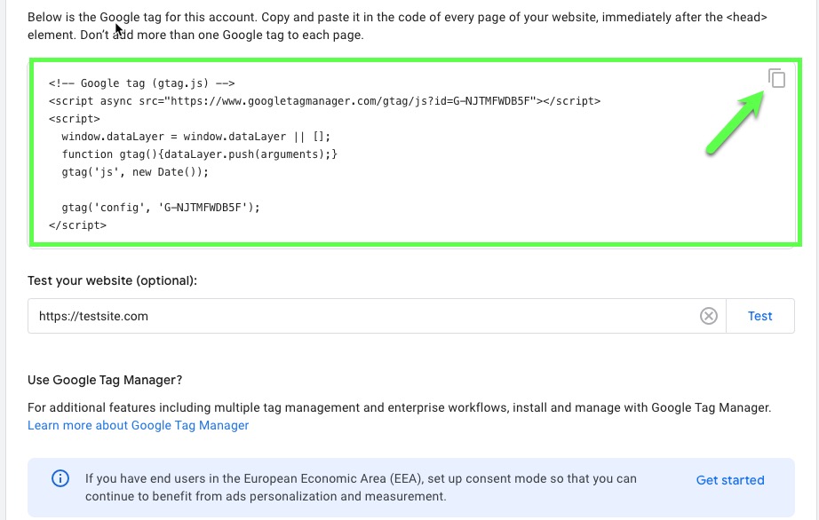
Task: Click the "Use Google Tag Manager?" heading
Action: tap(105, 380)
